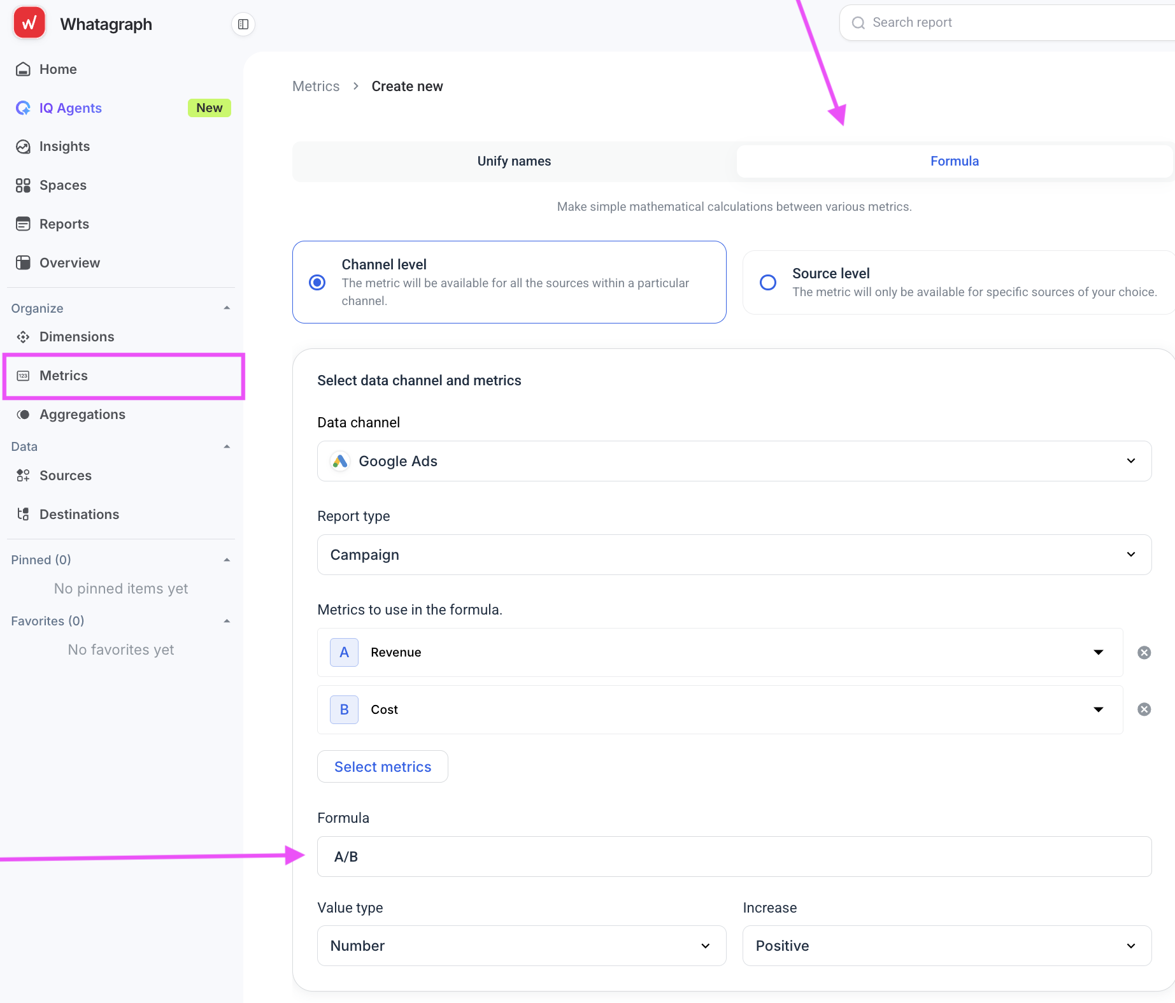Image resolution: width=1175 pixels, height=1003 pixels.
Task: Go back to Metrics breadcrumb link
Action: pyautogui.click(x=316, y=87)
